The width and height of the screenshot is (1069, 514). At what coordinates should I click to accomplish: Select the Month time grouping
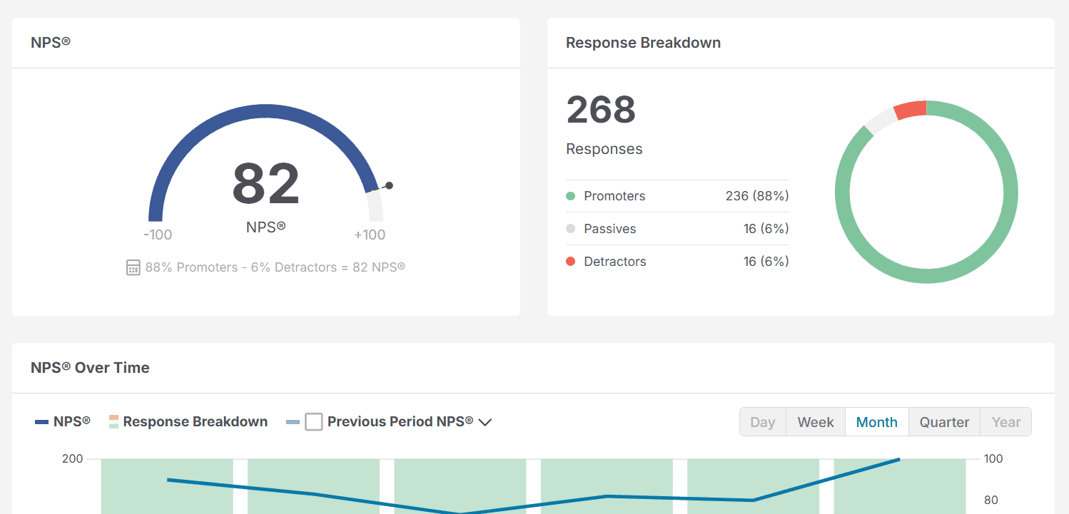(877, 422)
